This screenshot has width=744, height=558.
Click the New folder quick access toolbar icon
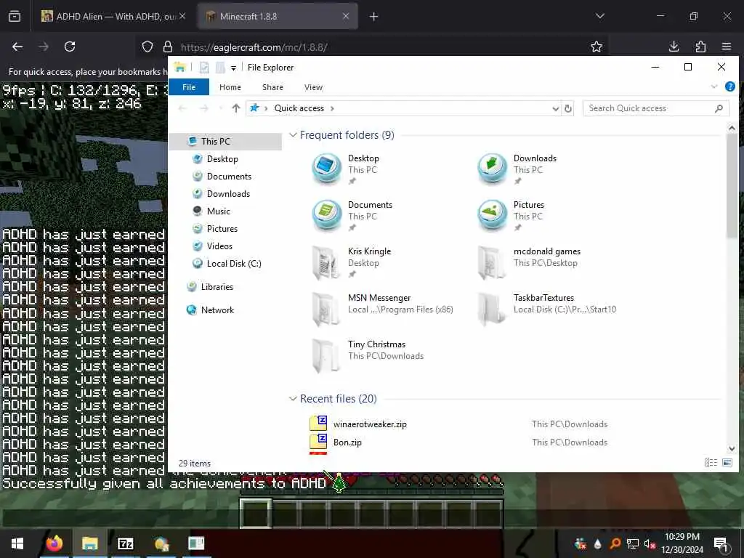(219, 68)
